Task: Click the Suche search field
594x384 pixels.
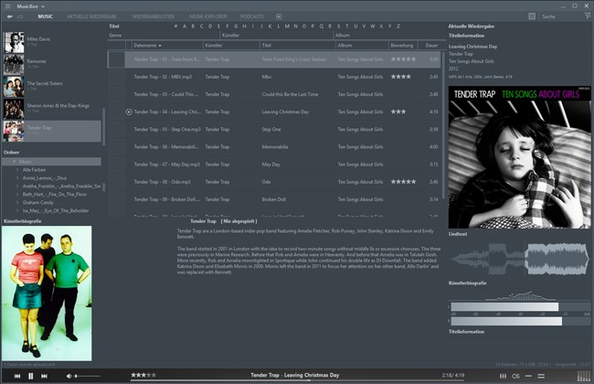Action: click(x=561, y=16)
